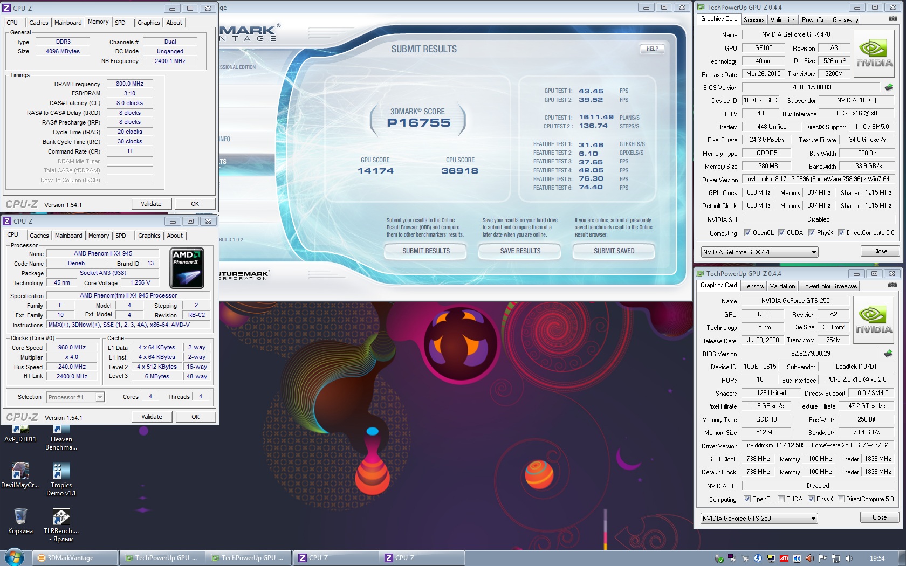Select the Корзина recycle bin icon
This screenshot has height=566, width=906.
point(20,521)
